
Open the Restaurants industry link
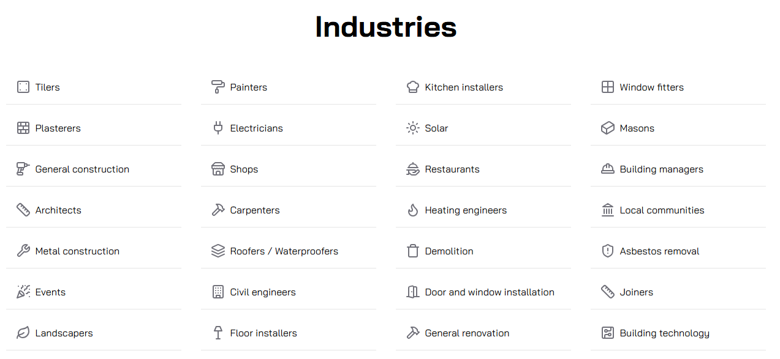click(452, 169)
